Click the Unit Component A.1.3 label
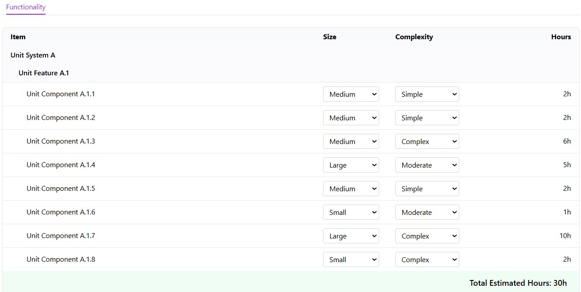 (61, 141)
